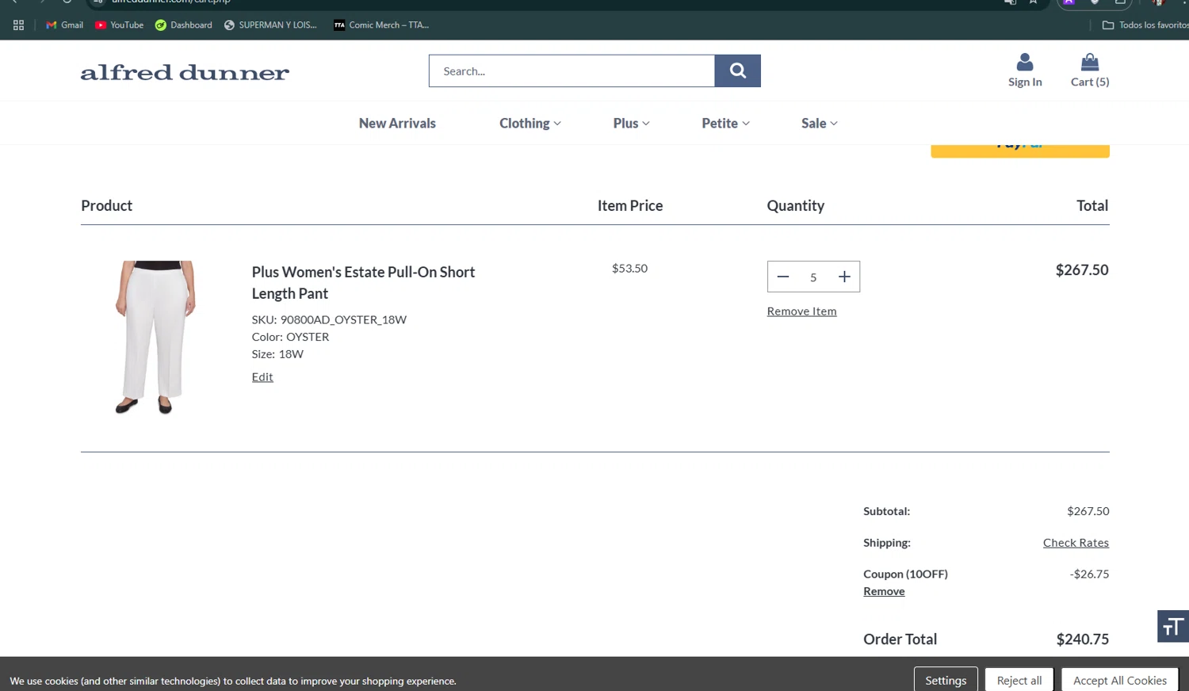
Task: Open the text size accessibility widget
Action: pos(1173,626)
